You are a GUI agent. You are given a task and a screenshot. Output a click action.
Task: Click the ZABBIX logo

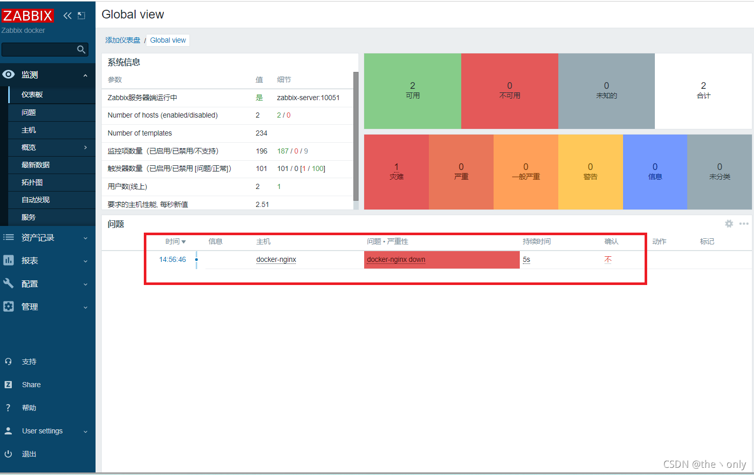pyautogui.click(x=28, y=15)
